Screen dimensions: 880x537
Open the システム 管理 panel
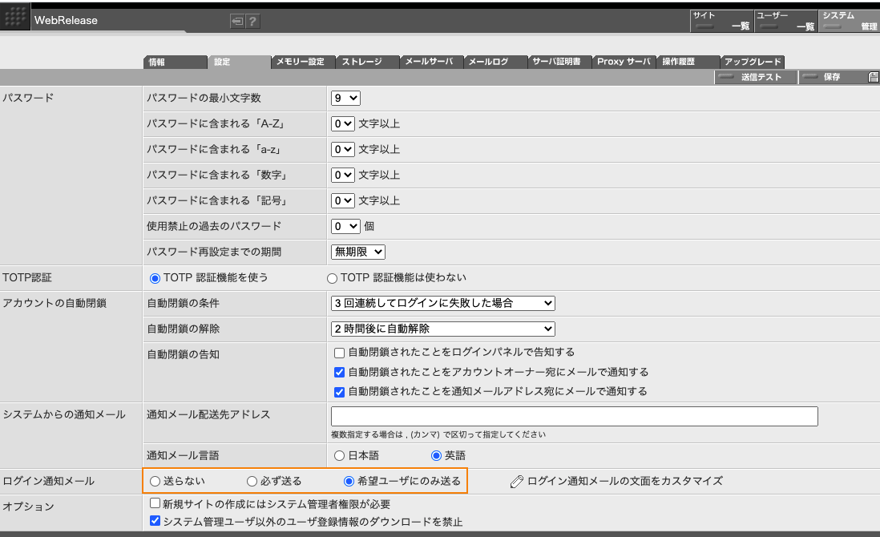click(x=848, y=20)
